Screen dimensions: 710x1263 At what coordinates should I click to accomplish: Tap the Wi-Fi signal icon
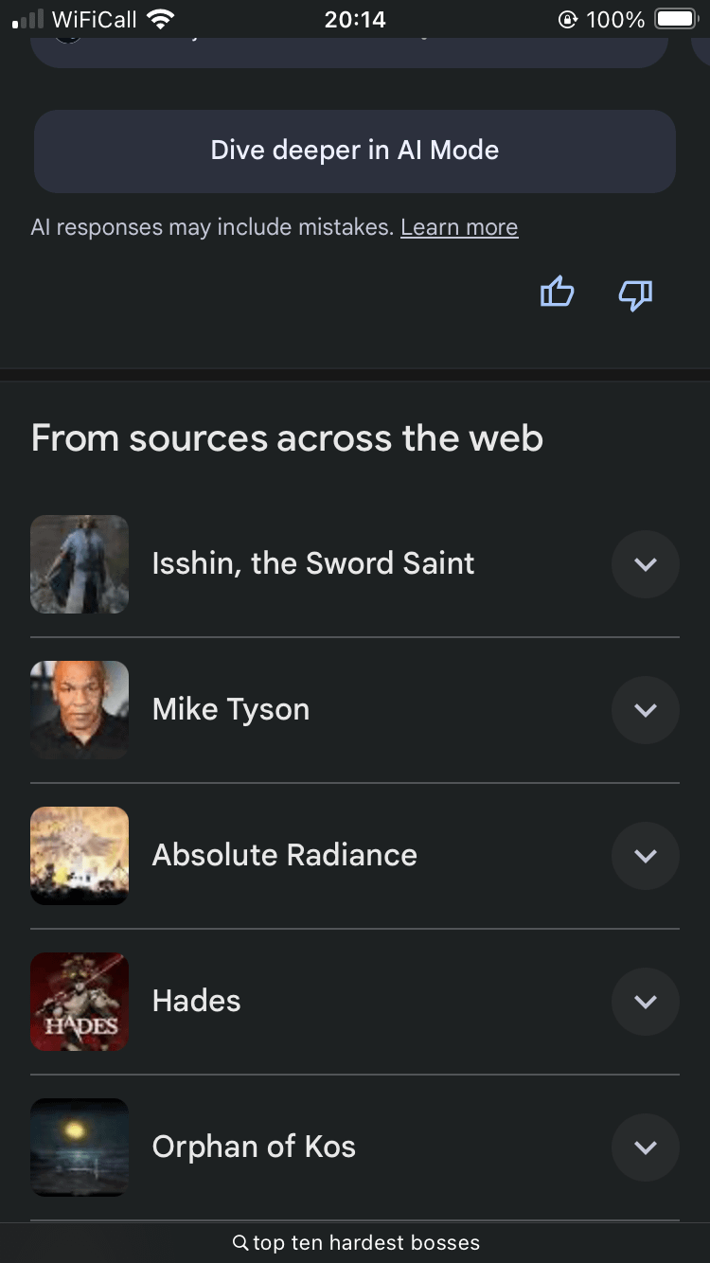click(162, 19)
